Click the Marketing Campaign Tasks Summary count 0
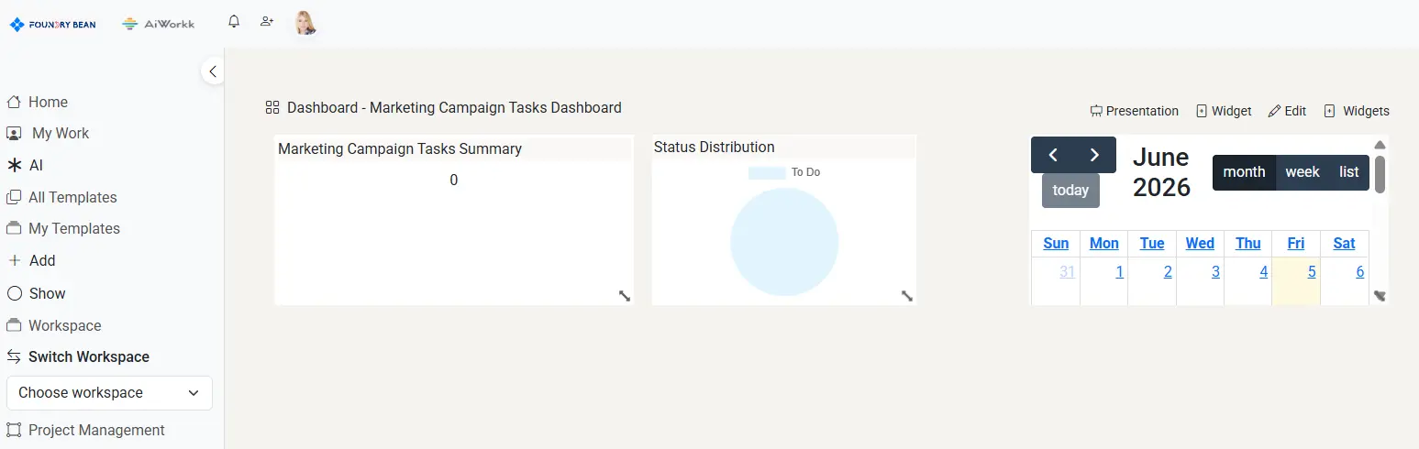 click(x=454, y=181)
